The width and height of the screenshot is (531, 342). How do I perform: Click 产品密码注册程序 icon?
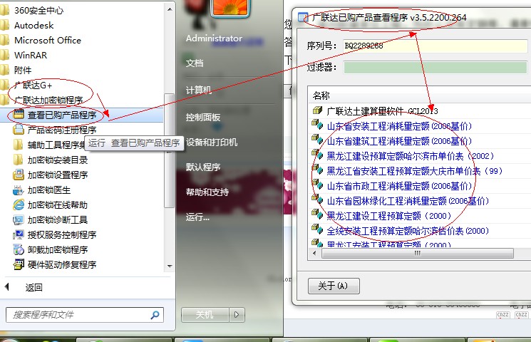(19, 130)
